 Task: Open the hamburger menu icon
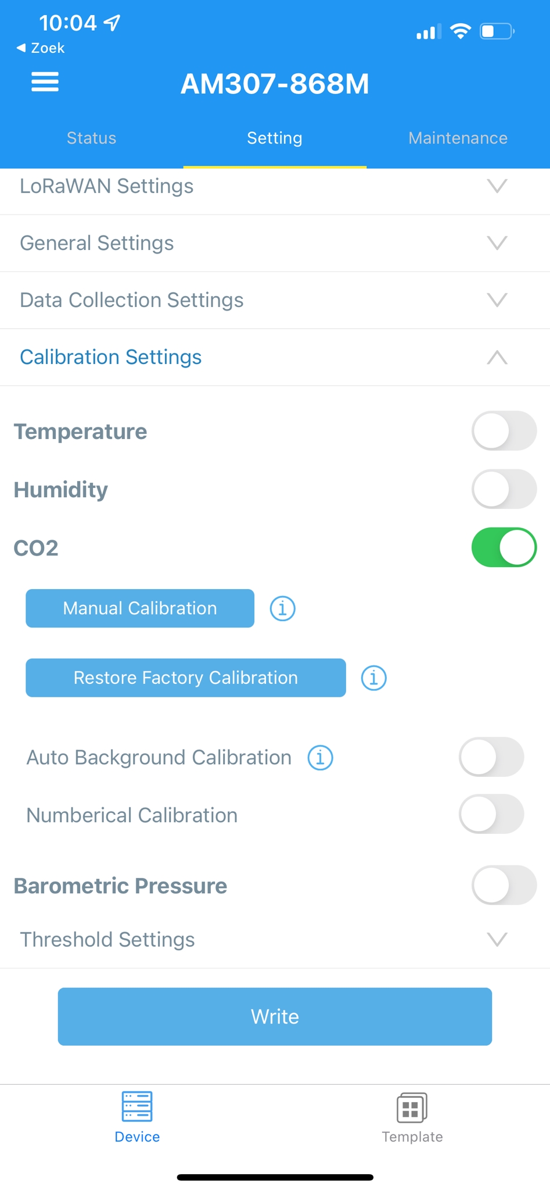(45, 82)
